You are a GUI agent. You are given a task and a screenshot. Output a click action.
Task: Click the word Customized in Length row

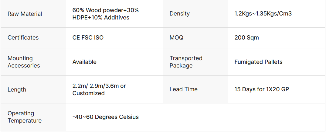pos(88,93)
